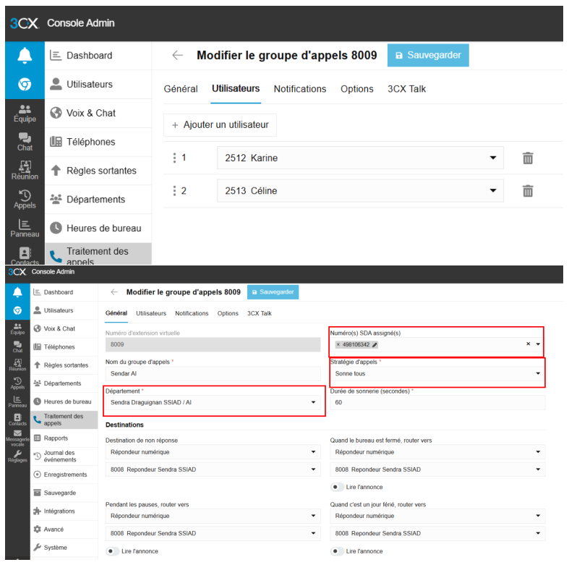This screenshot has width=569, height=570.
Task: Remove SDA chip 498106342 with its small x
Action: (338, 344)
